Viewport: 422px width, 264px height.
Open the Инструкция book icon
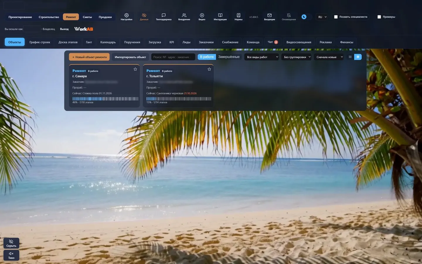(x=220, y=17)
